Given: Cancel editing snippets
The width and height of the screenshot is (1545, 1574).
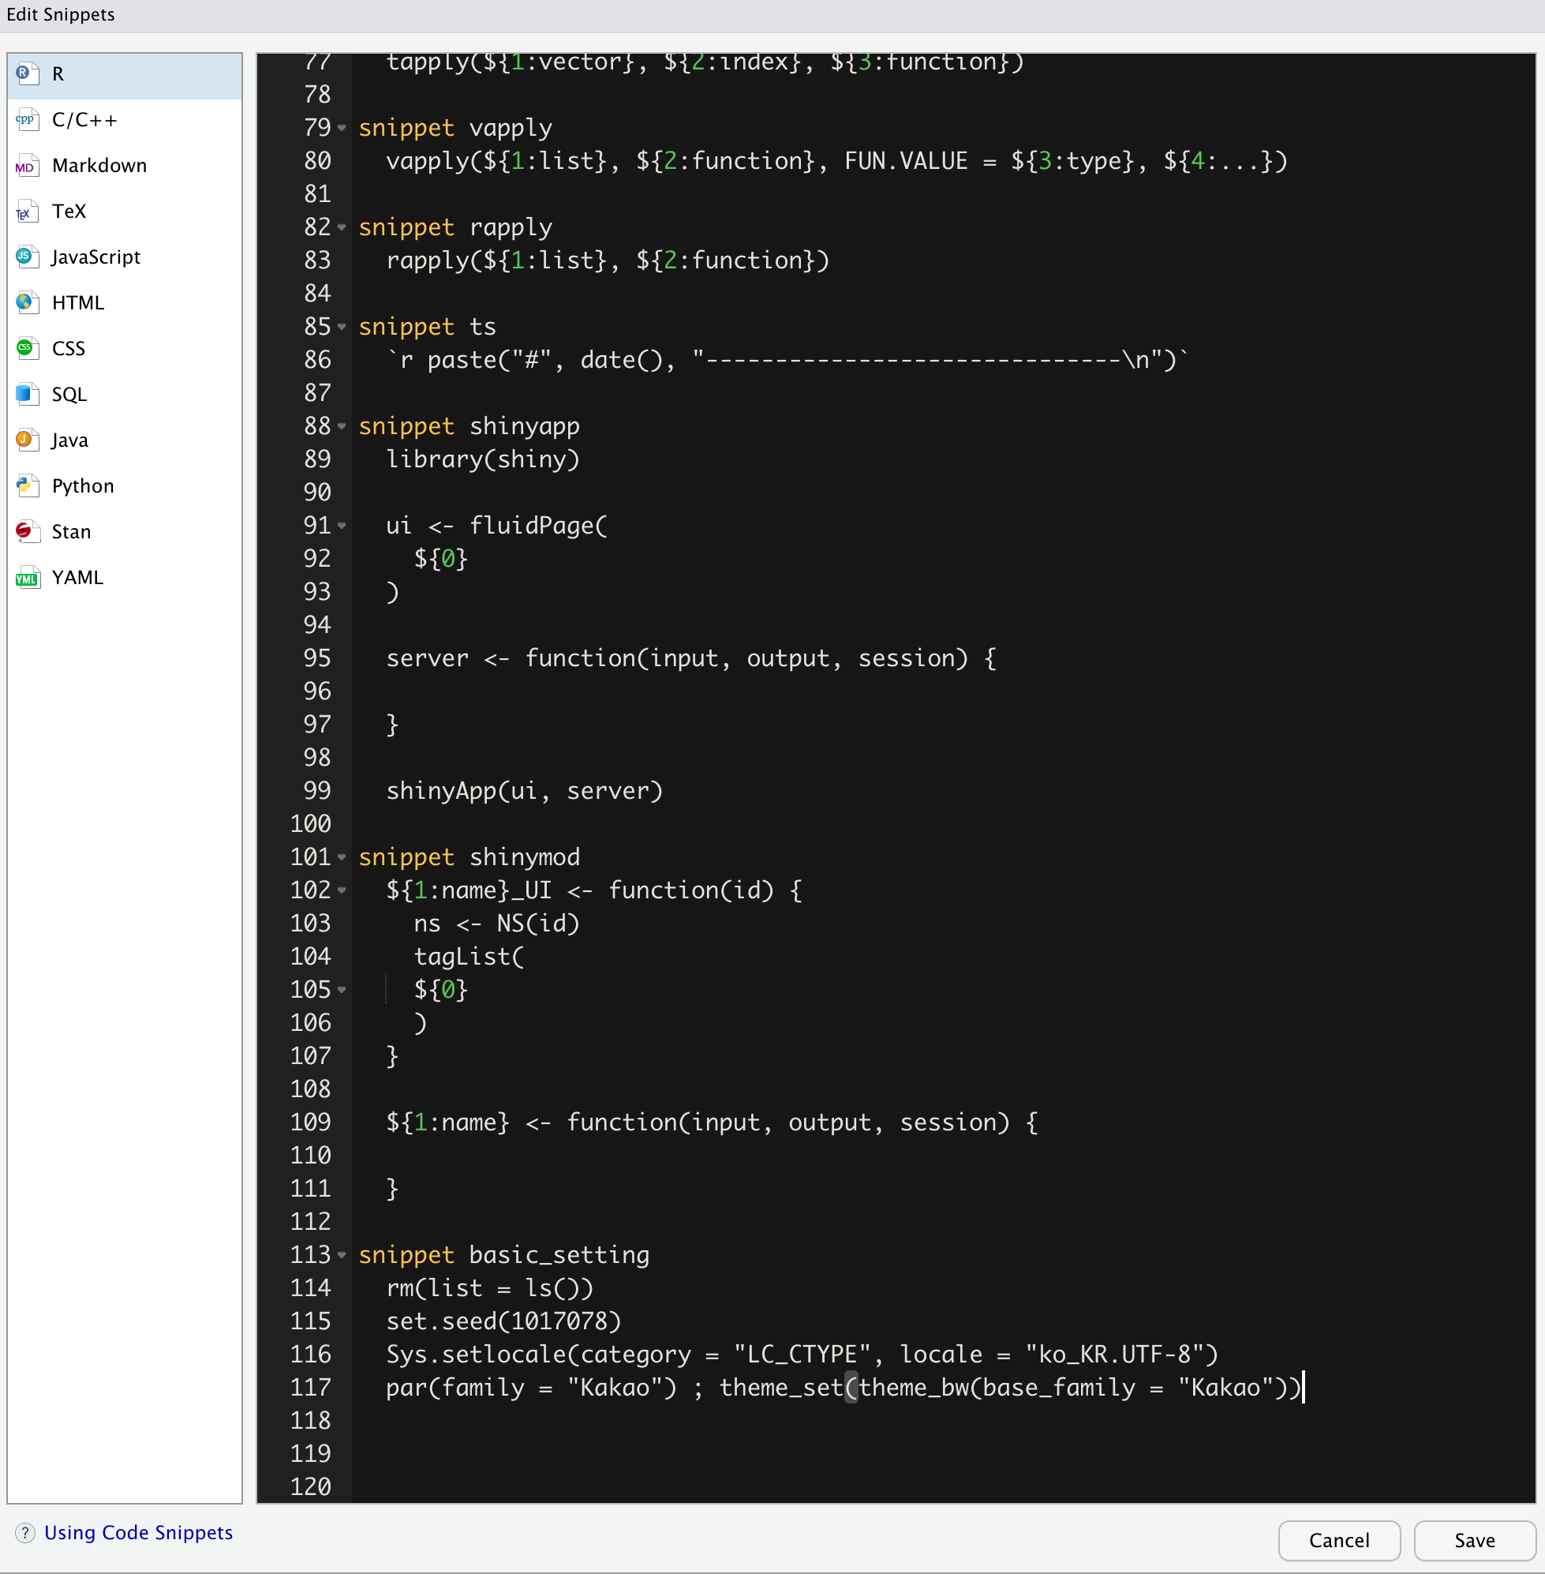Looking at the screenshot, I should pos(1338,1541).
